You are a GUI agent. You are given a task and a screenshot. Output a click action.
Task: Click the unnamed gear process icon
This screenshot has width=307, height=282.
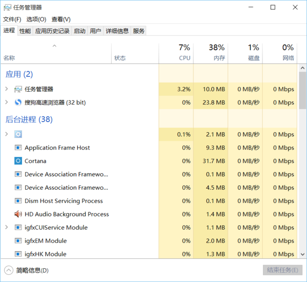tap(18, 134)
